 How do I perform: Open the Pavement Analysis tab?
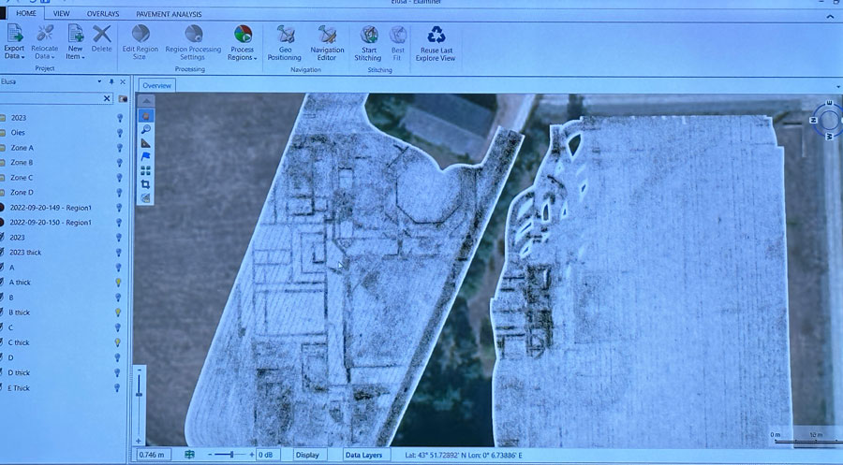point(170,15)
